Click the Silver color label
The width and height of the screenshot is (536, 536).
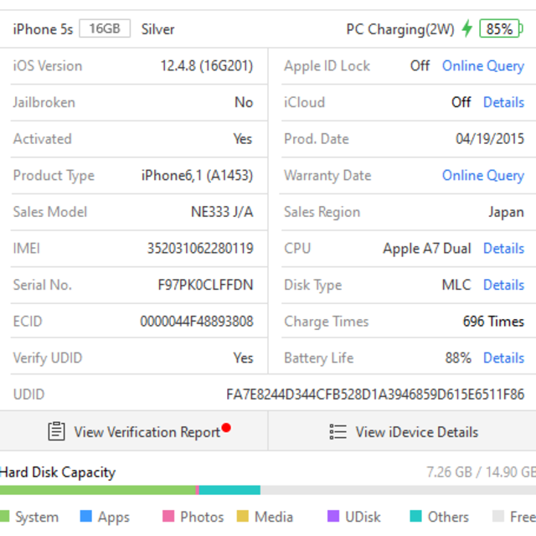[x=158, y=29]
